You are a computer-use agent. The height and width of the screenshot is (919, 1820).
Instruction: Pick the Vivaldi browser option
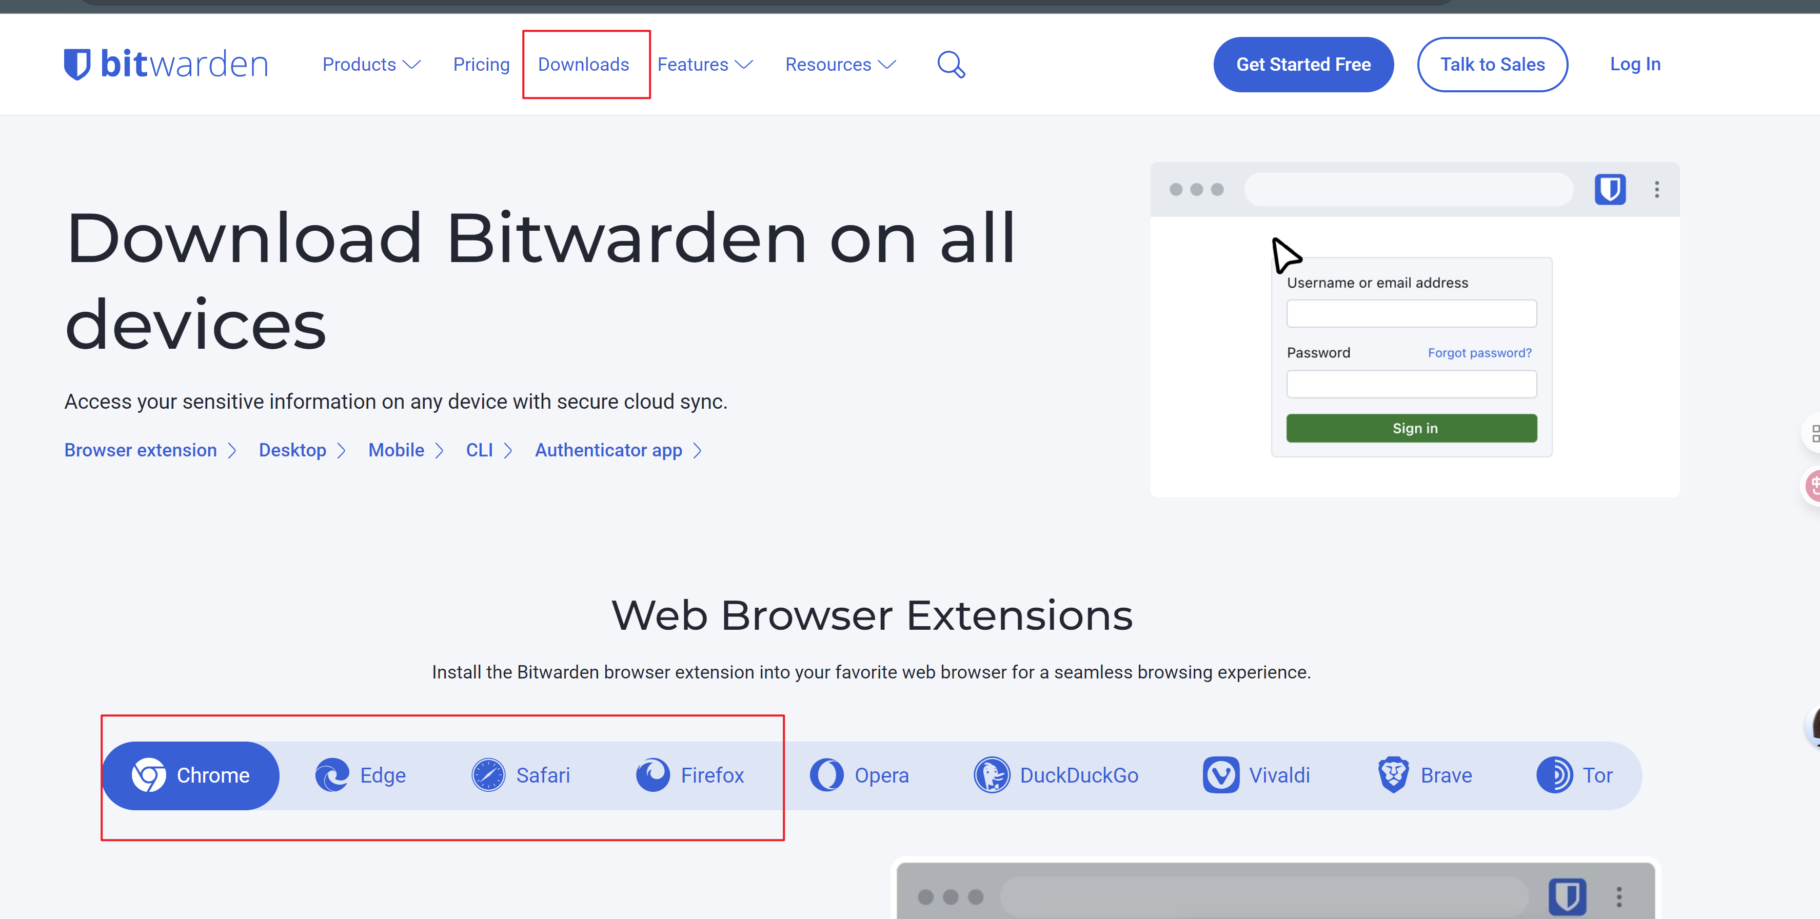[x=1256, y=775]
